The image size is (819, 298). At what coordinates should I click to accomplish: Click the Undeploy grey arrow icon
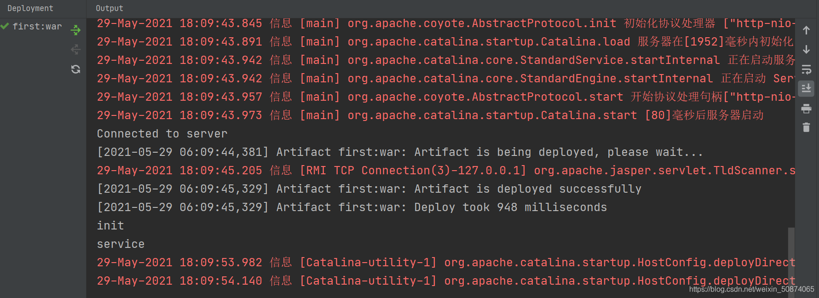(x=75, y=50)
